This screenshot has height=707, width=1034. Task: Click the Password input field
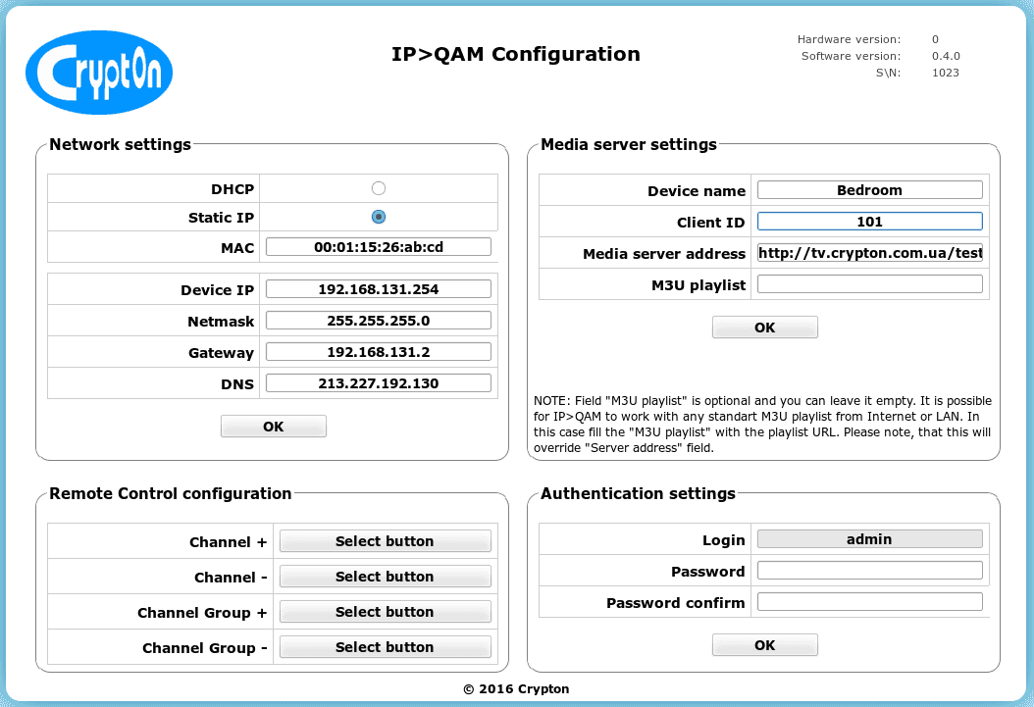click(869, 571)
